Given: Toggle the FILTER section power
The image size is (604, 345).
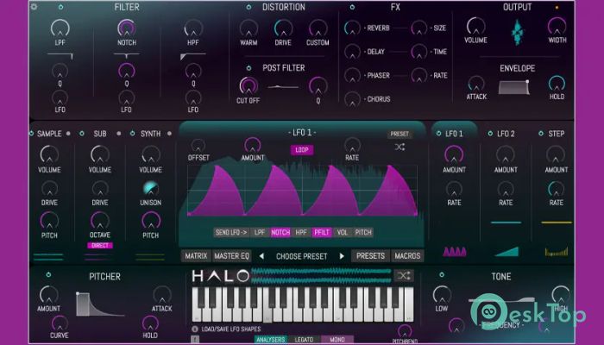Looking at the screenshot, I should click(x=60, y=7).
